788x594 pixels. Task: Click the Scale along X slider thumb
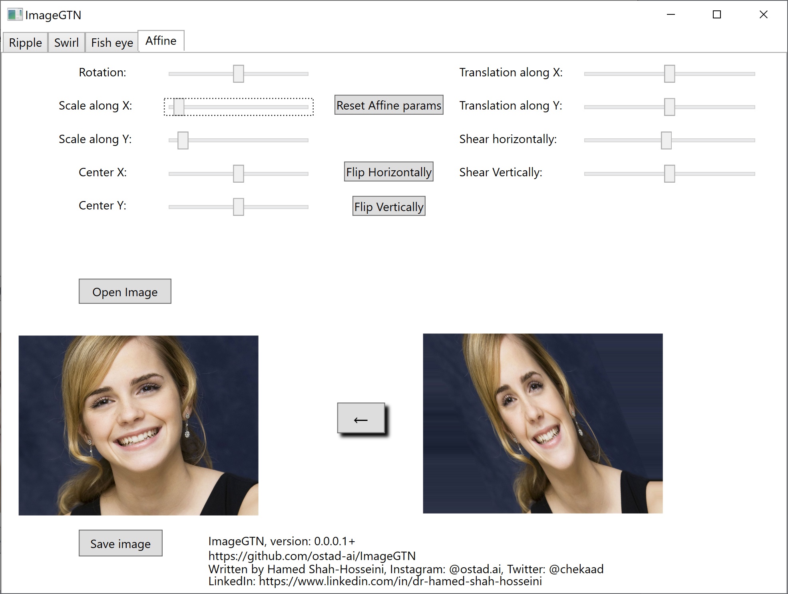click(x=179, y=107)
